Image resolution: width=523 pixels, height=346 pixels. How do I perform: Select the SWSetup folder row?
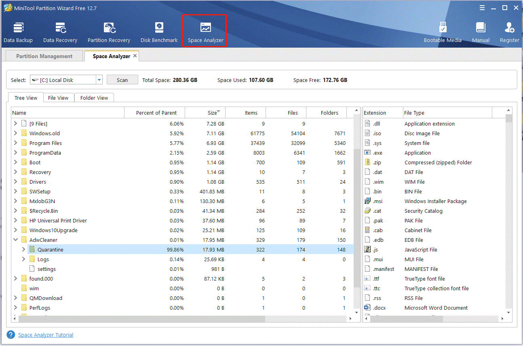pos(182,191)
